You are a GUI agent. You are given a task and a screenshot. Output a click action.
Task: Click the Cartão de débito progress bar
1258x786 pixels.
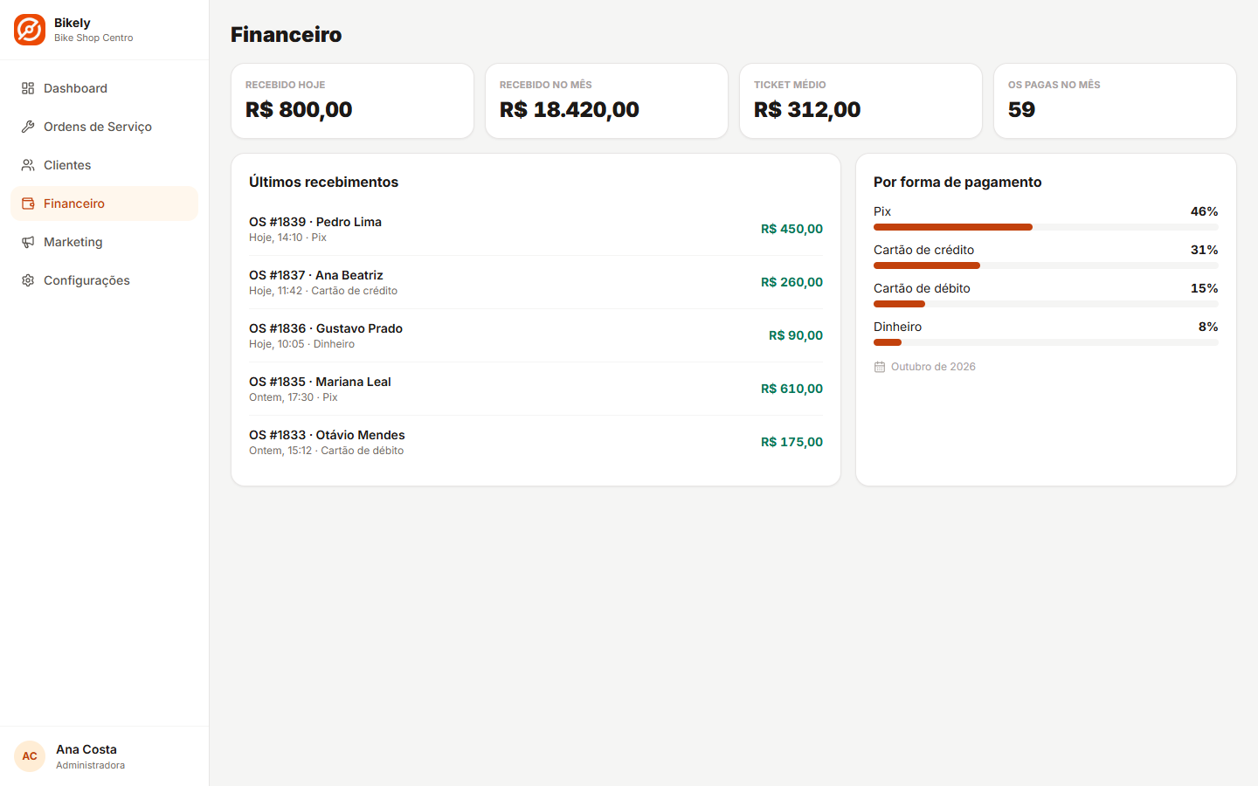coord(1046,304)
